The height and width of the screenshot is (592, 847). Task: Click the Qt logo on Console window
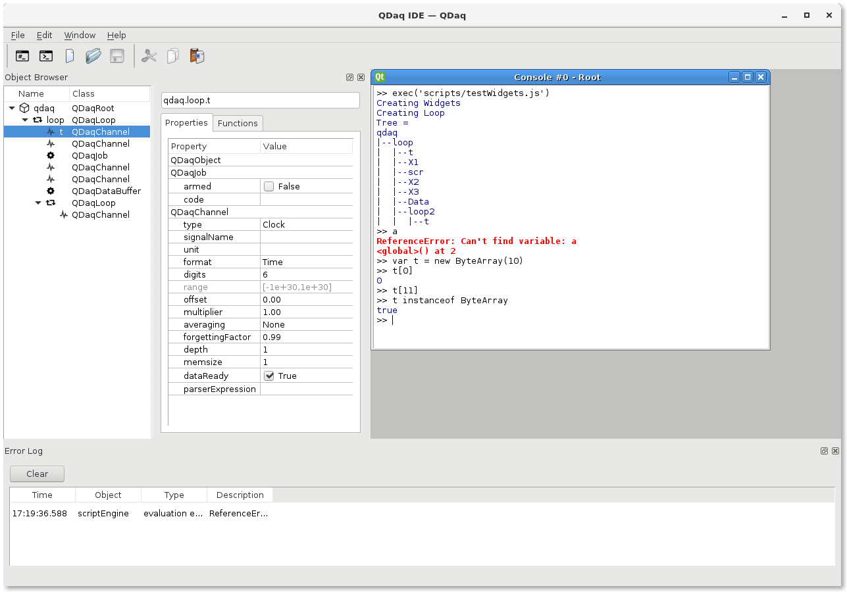380,77
